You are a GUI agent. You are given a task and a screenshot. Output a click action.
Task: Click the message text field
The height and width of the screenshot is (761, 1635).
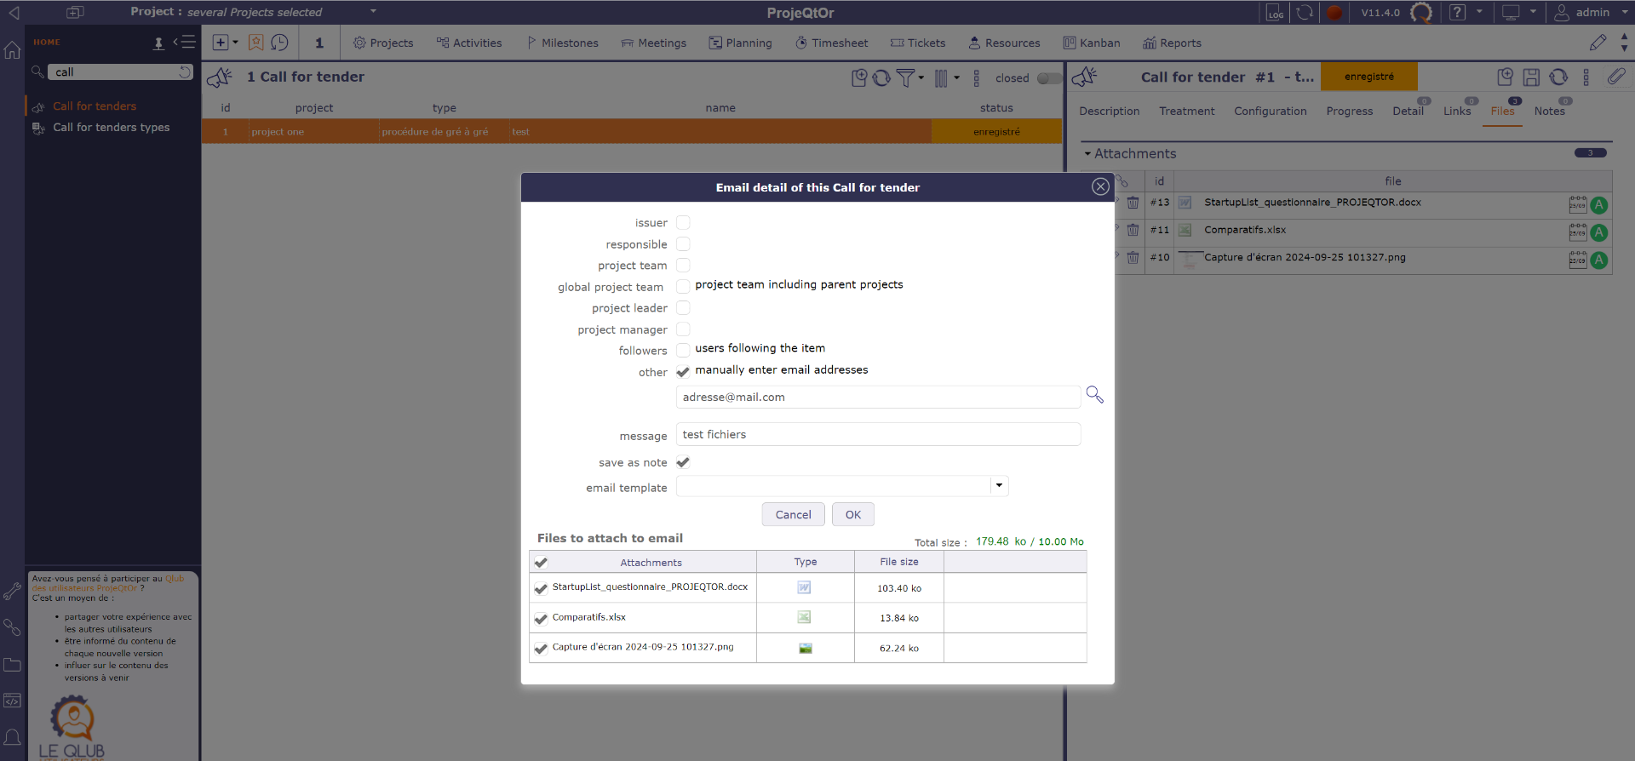877,435
